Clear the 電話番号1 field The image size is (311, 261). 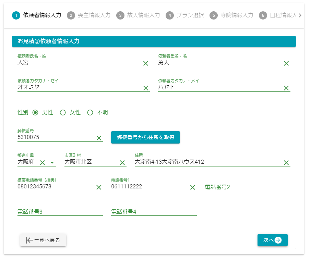click(x=192, y=187)
